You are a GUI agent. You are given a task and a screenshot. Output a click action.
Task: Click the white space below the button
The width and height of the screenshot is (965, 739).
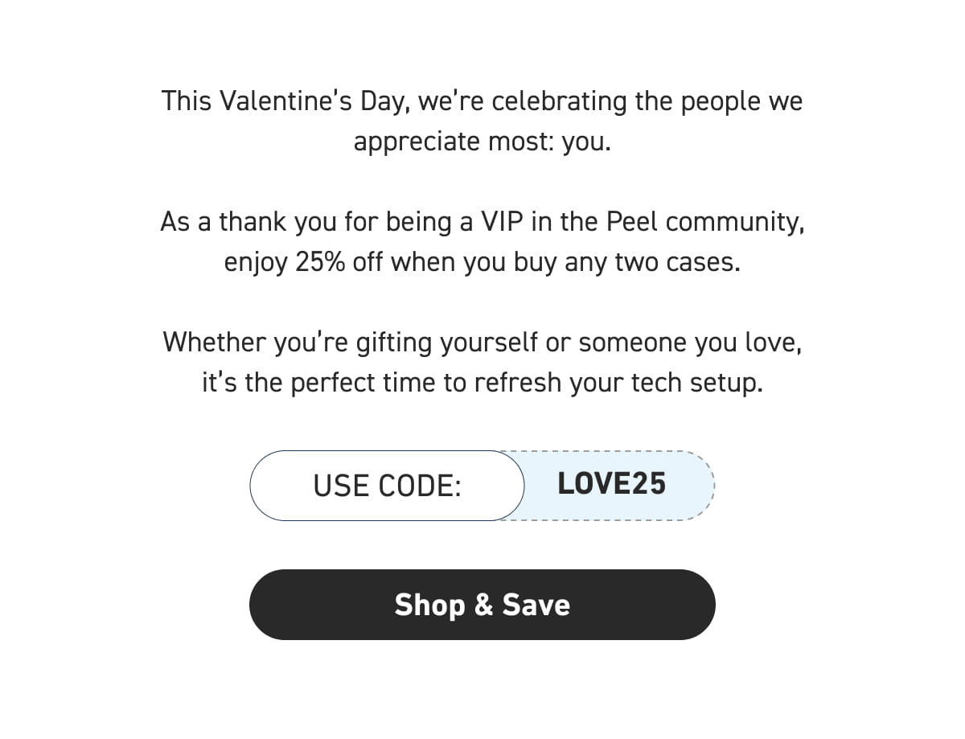click(x=482, y=692)
